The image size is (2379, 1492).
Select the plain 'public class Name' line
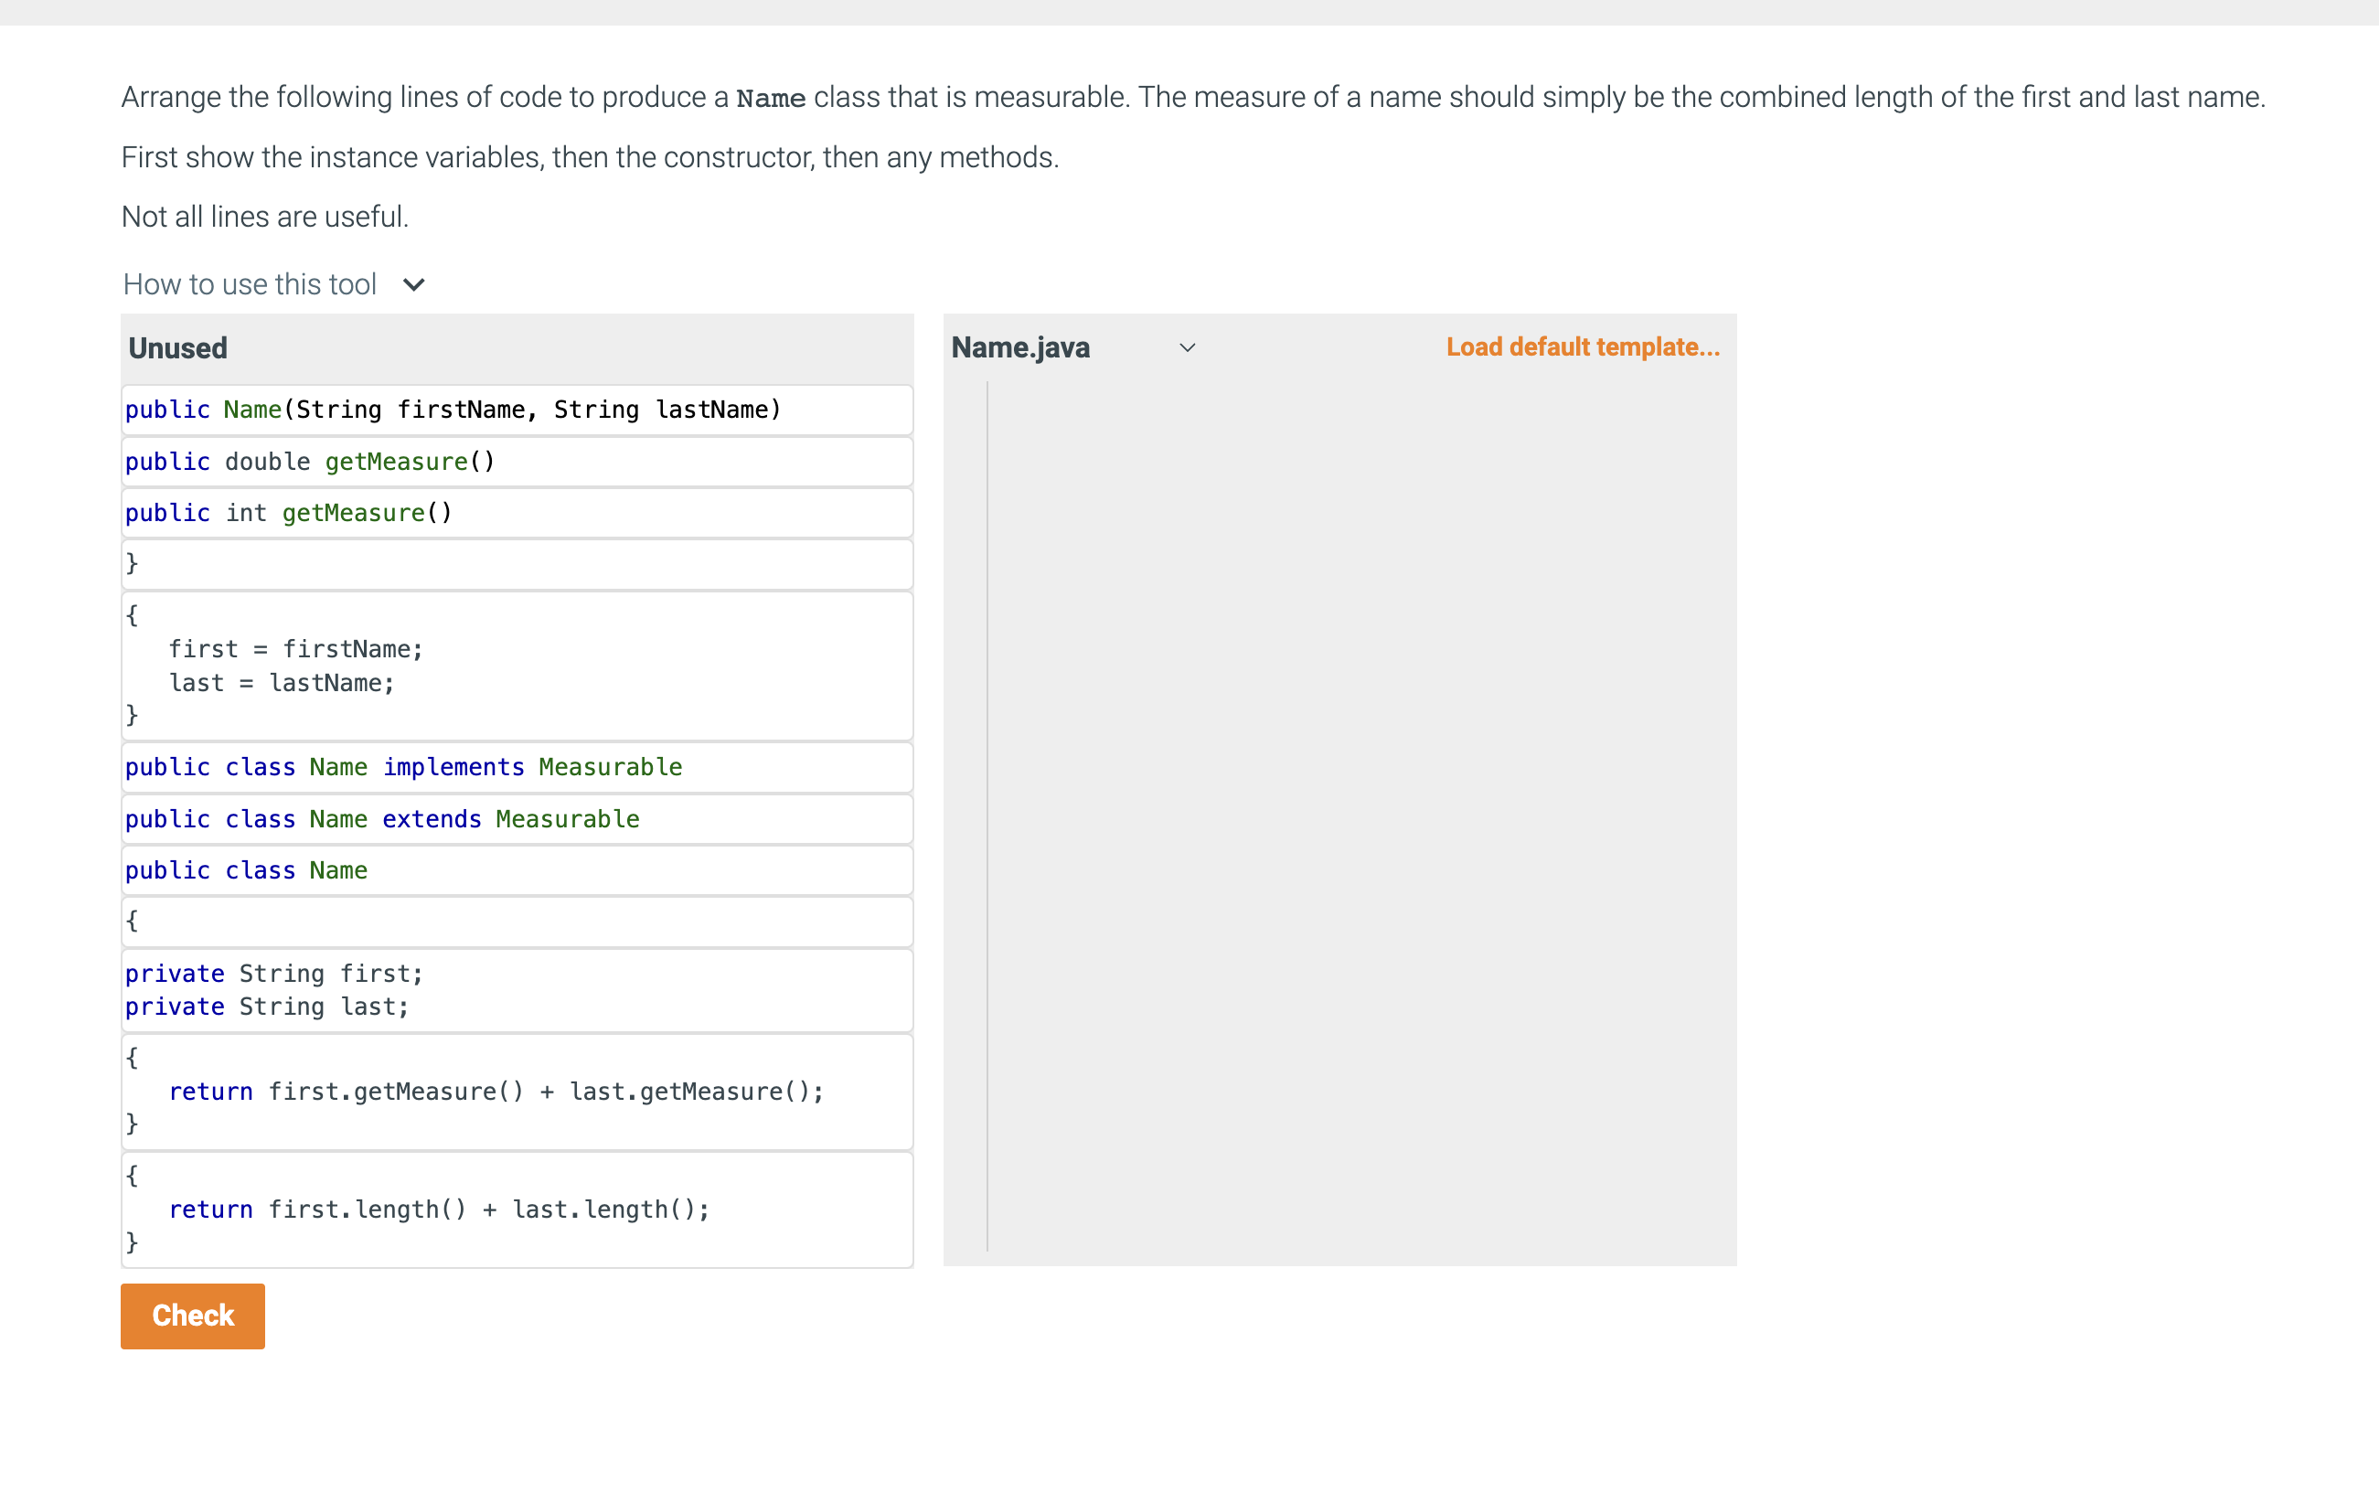pos(247,870)
